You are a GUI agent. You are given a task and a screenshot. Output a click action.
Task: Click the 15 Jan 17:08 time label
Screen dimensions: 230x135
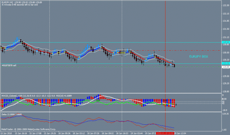point(35,134)
